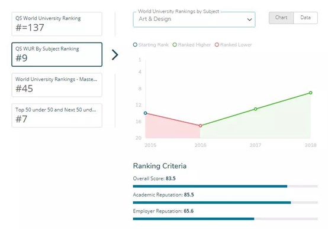Click the 2016 year axis label
Viewport: 328px width, 229px height.
[x=200, y=145]
